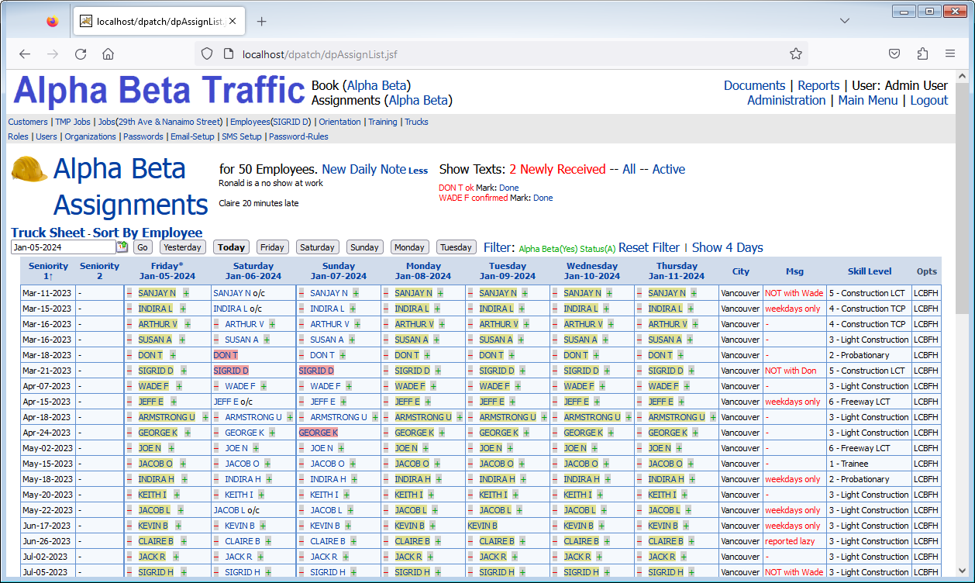Show only Active texts
Viewport: 975px width, 583px height.
pyautogui.click(x=668, y=169)
